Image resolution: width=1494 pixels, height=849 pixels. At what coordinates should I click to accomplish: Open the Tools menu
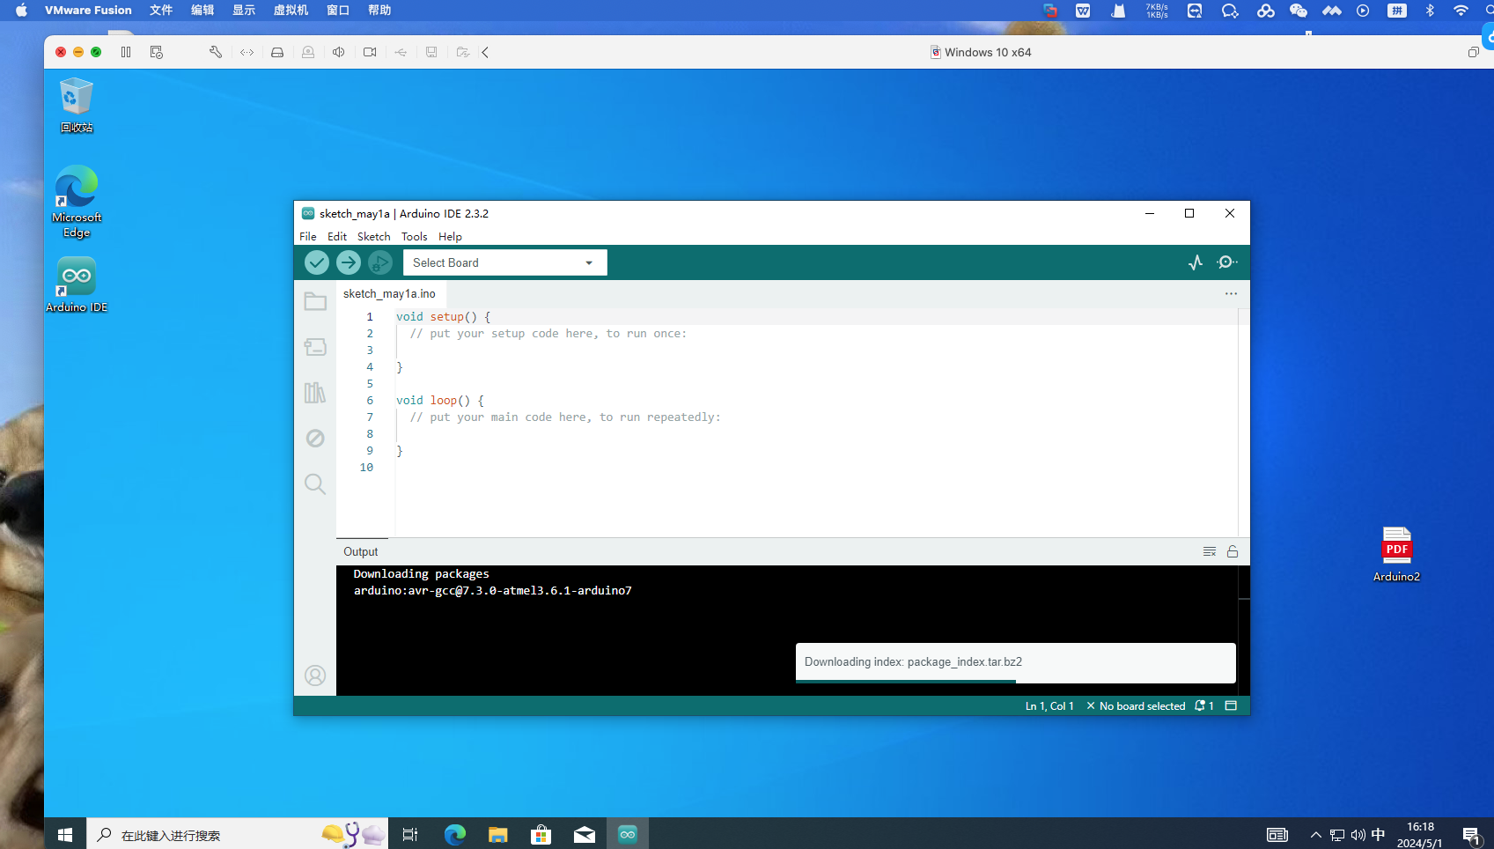(415, 237)
